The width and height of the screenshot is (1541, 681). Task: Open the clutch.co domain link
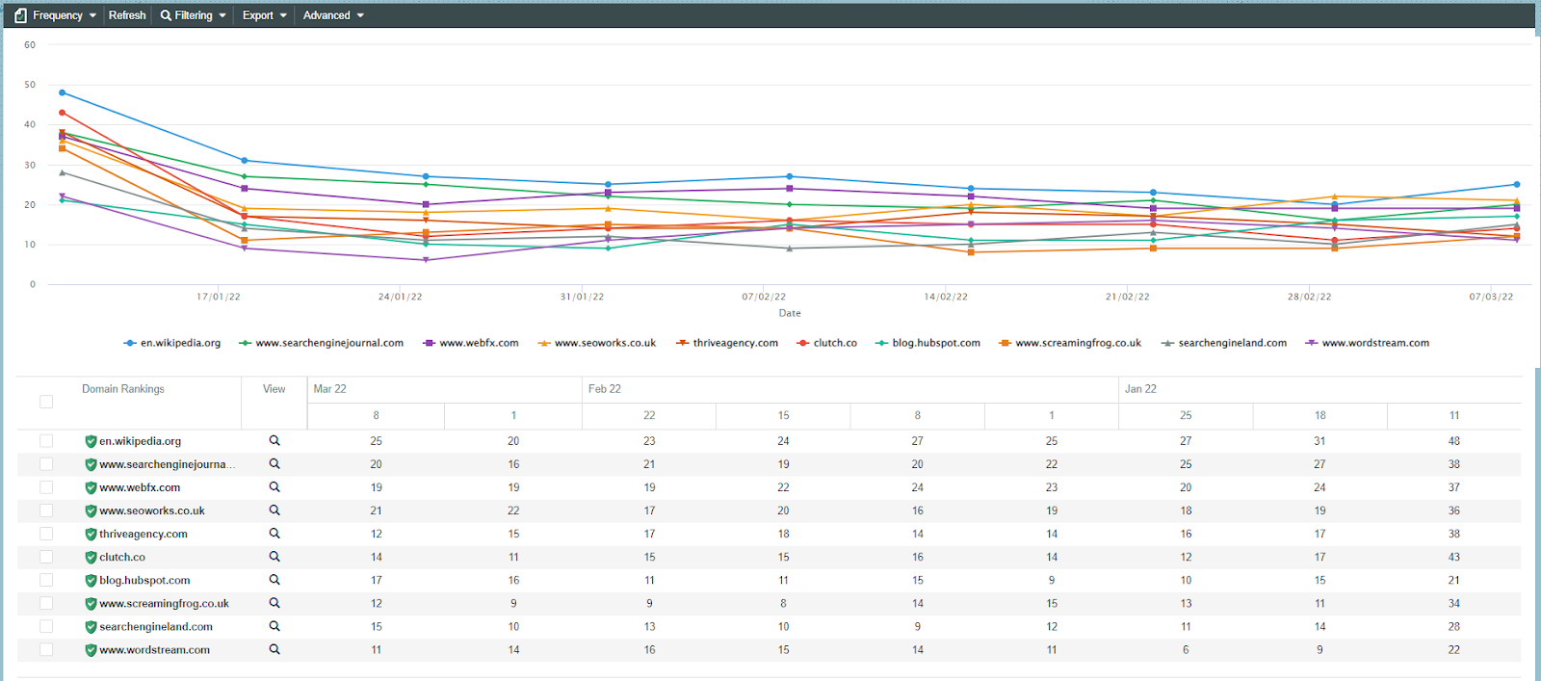click(x=122, y=557)
